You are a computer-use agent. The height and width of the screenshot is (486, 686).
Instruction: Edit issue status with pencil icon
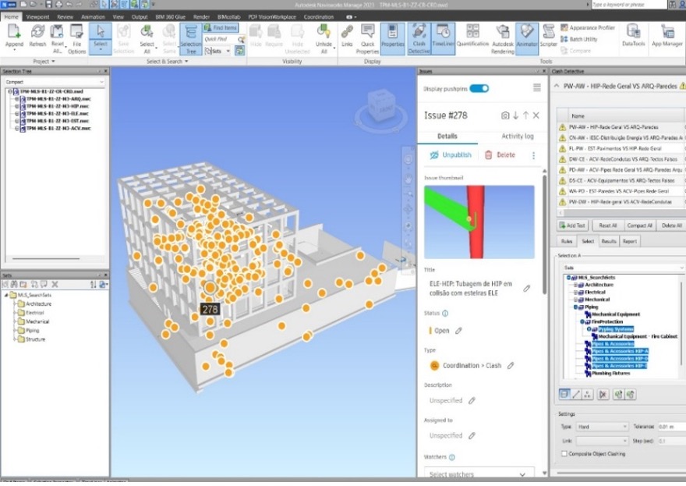(458, 331)
